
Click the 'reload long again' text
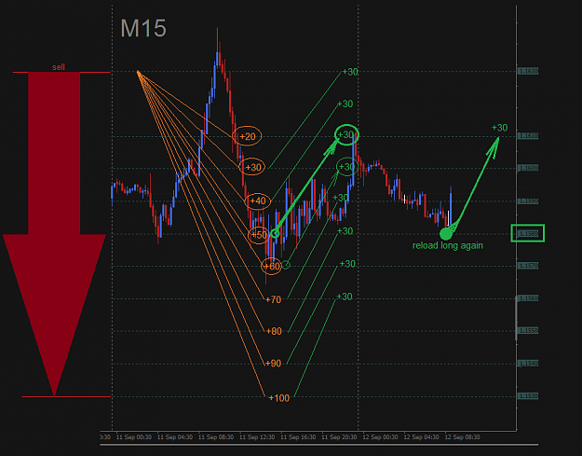pyautogui.click(x=448, y=245)
